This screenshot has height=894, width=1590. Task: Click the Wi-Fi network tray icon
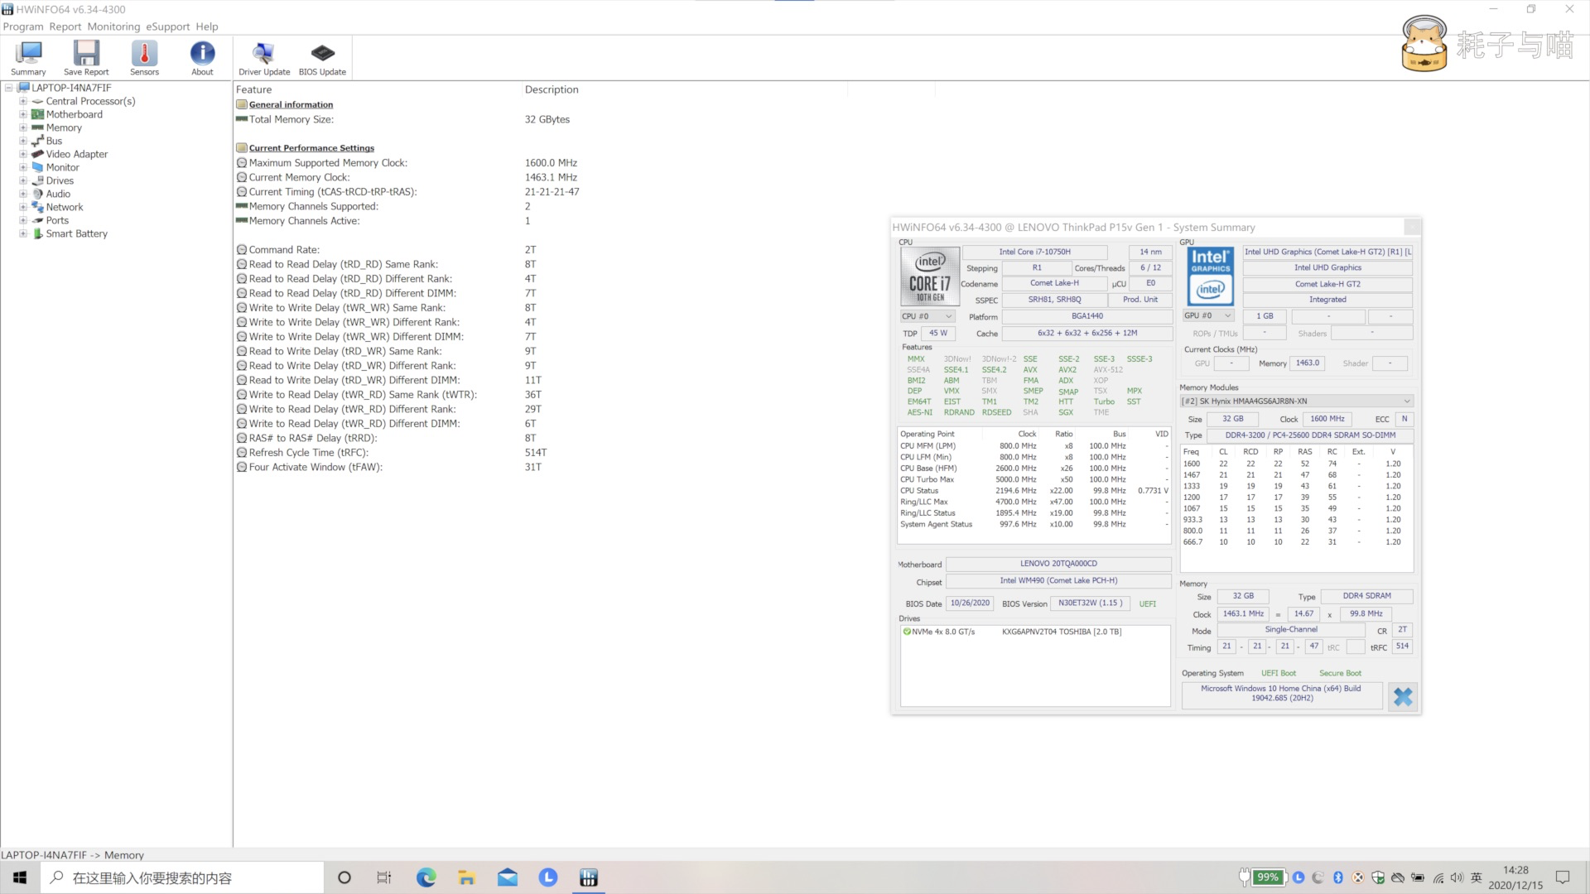[x=1438, y=877]
